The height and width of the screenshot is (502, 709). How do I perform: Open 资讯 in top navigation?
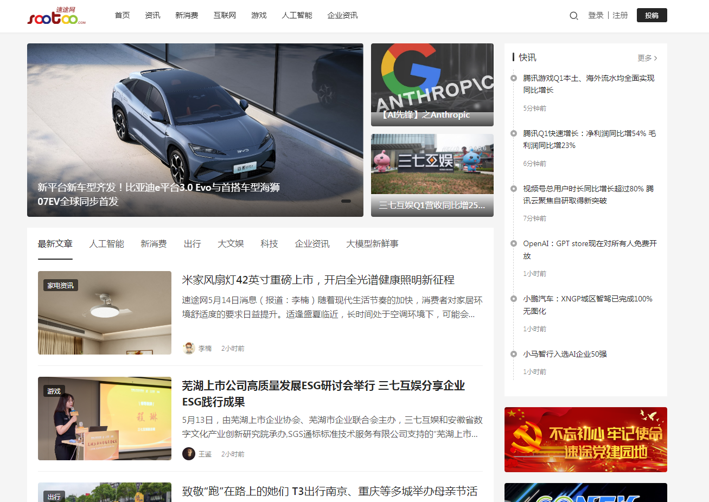click(x=152, y=15)
